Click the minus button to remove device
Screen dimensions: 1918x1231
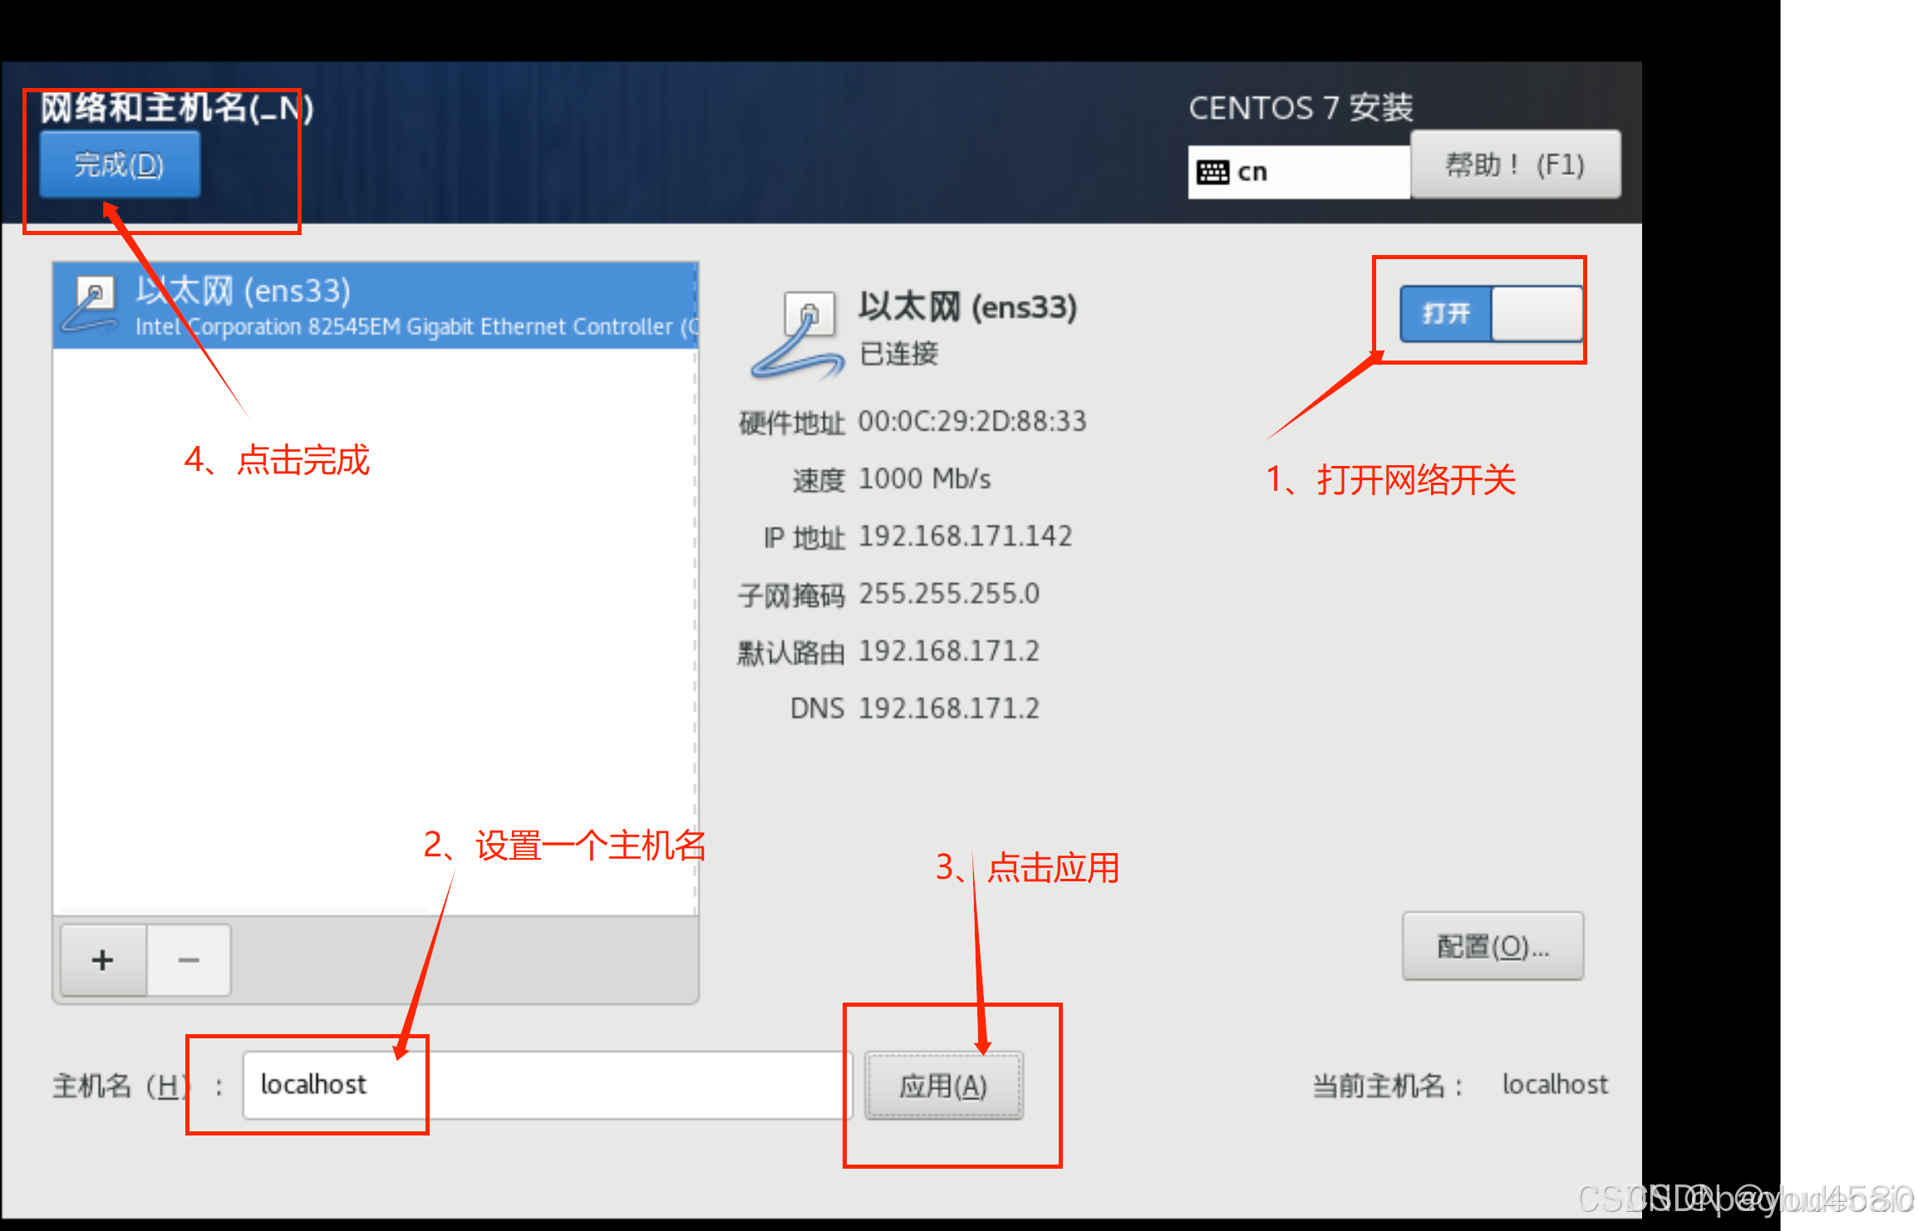(189, 960)
